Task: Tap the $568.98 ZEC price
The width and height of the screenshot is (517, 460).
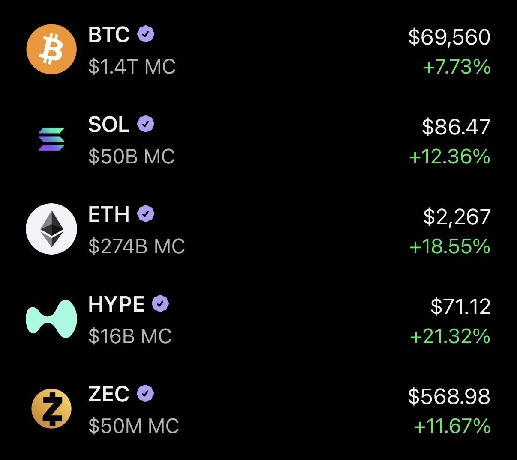Action: (x=449, y=396)
